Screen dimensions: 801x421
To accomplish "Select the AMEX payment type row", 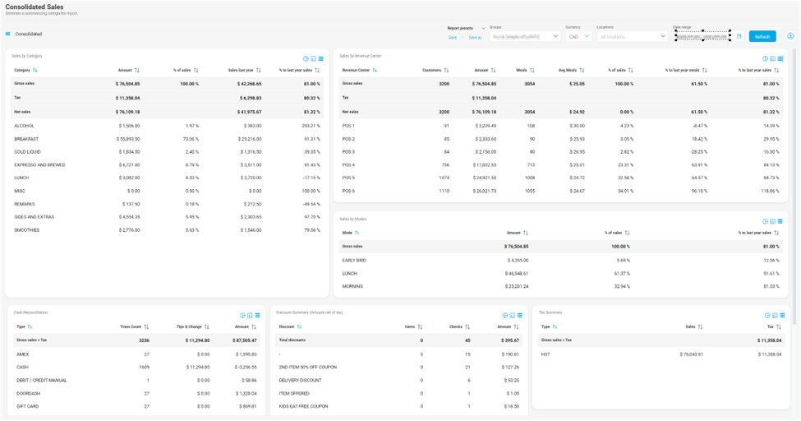I will [136, 354].
